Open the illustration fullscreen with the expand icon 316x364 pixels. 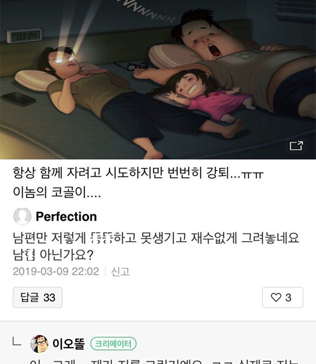pyautogui.click(x=297, y=146)
